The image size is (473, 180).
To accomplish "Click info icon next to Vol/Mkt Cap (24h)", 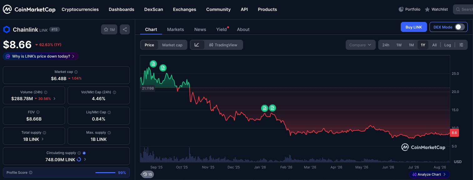I will [114, 92].
